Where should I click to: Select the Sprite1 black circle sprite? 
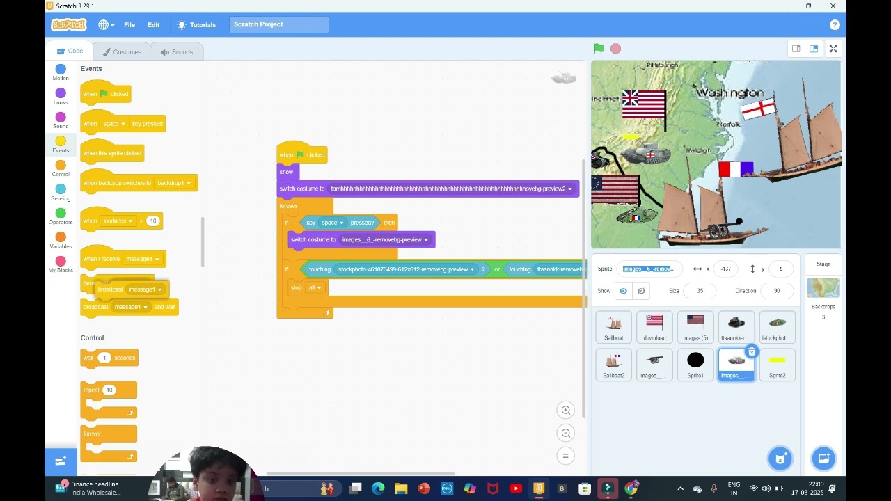695,365
